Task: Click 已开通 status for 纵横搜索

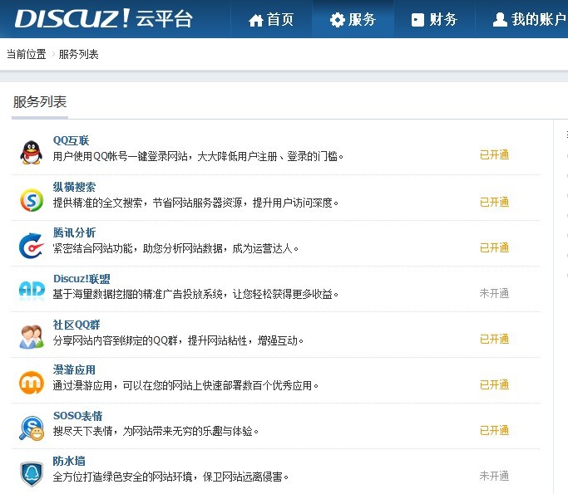Action: pyautogui.click(x=495, y=202)
